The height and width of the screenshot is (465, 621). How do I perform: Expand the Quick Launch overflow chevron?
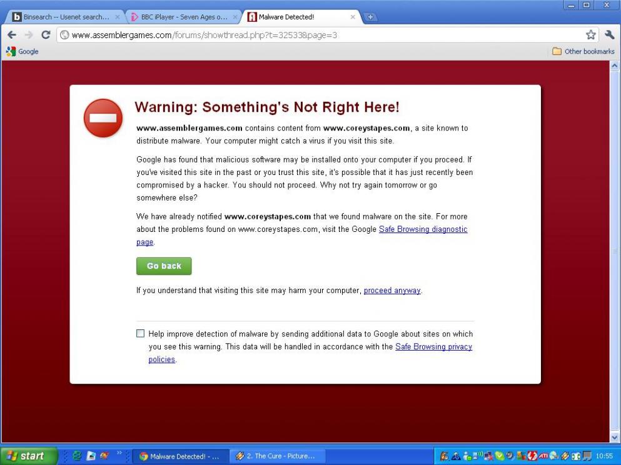tap(119, 452)
